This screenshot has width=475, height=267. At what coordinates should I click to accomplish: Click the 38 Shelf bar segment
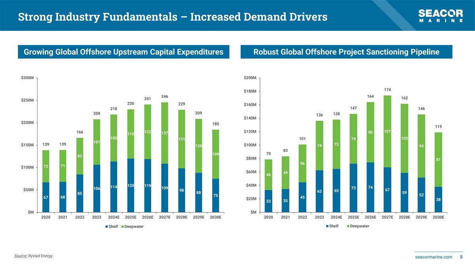(438, 200)
